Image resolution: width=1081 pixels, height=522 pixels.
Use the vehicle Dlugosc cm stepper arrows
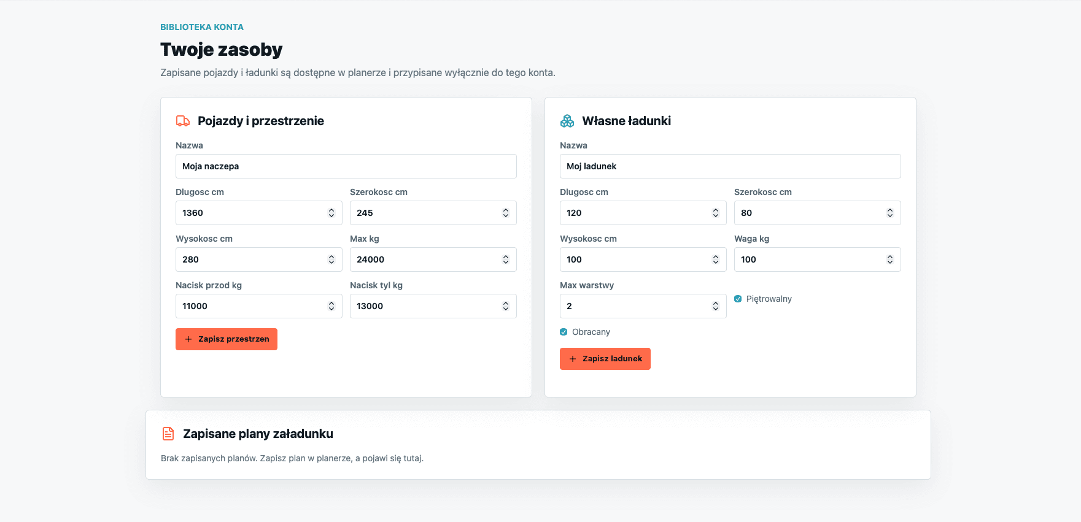pyautogui.click(x=331, y=213)
